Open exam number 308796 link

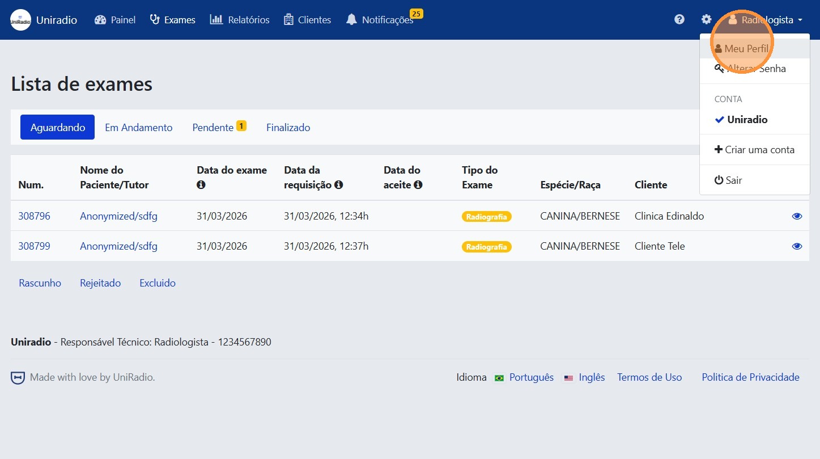[x=34, y=216]
